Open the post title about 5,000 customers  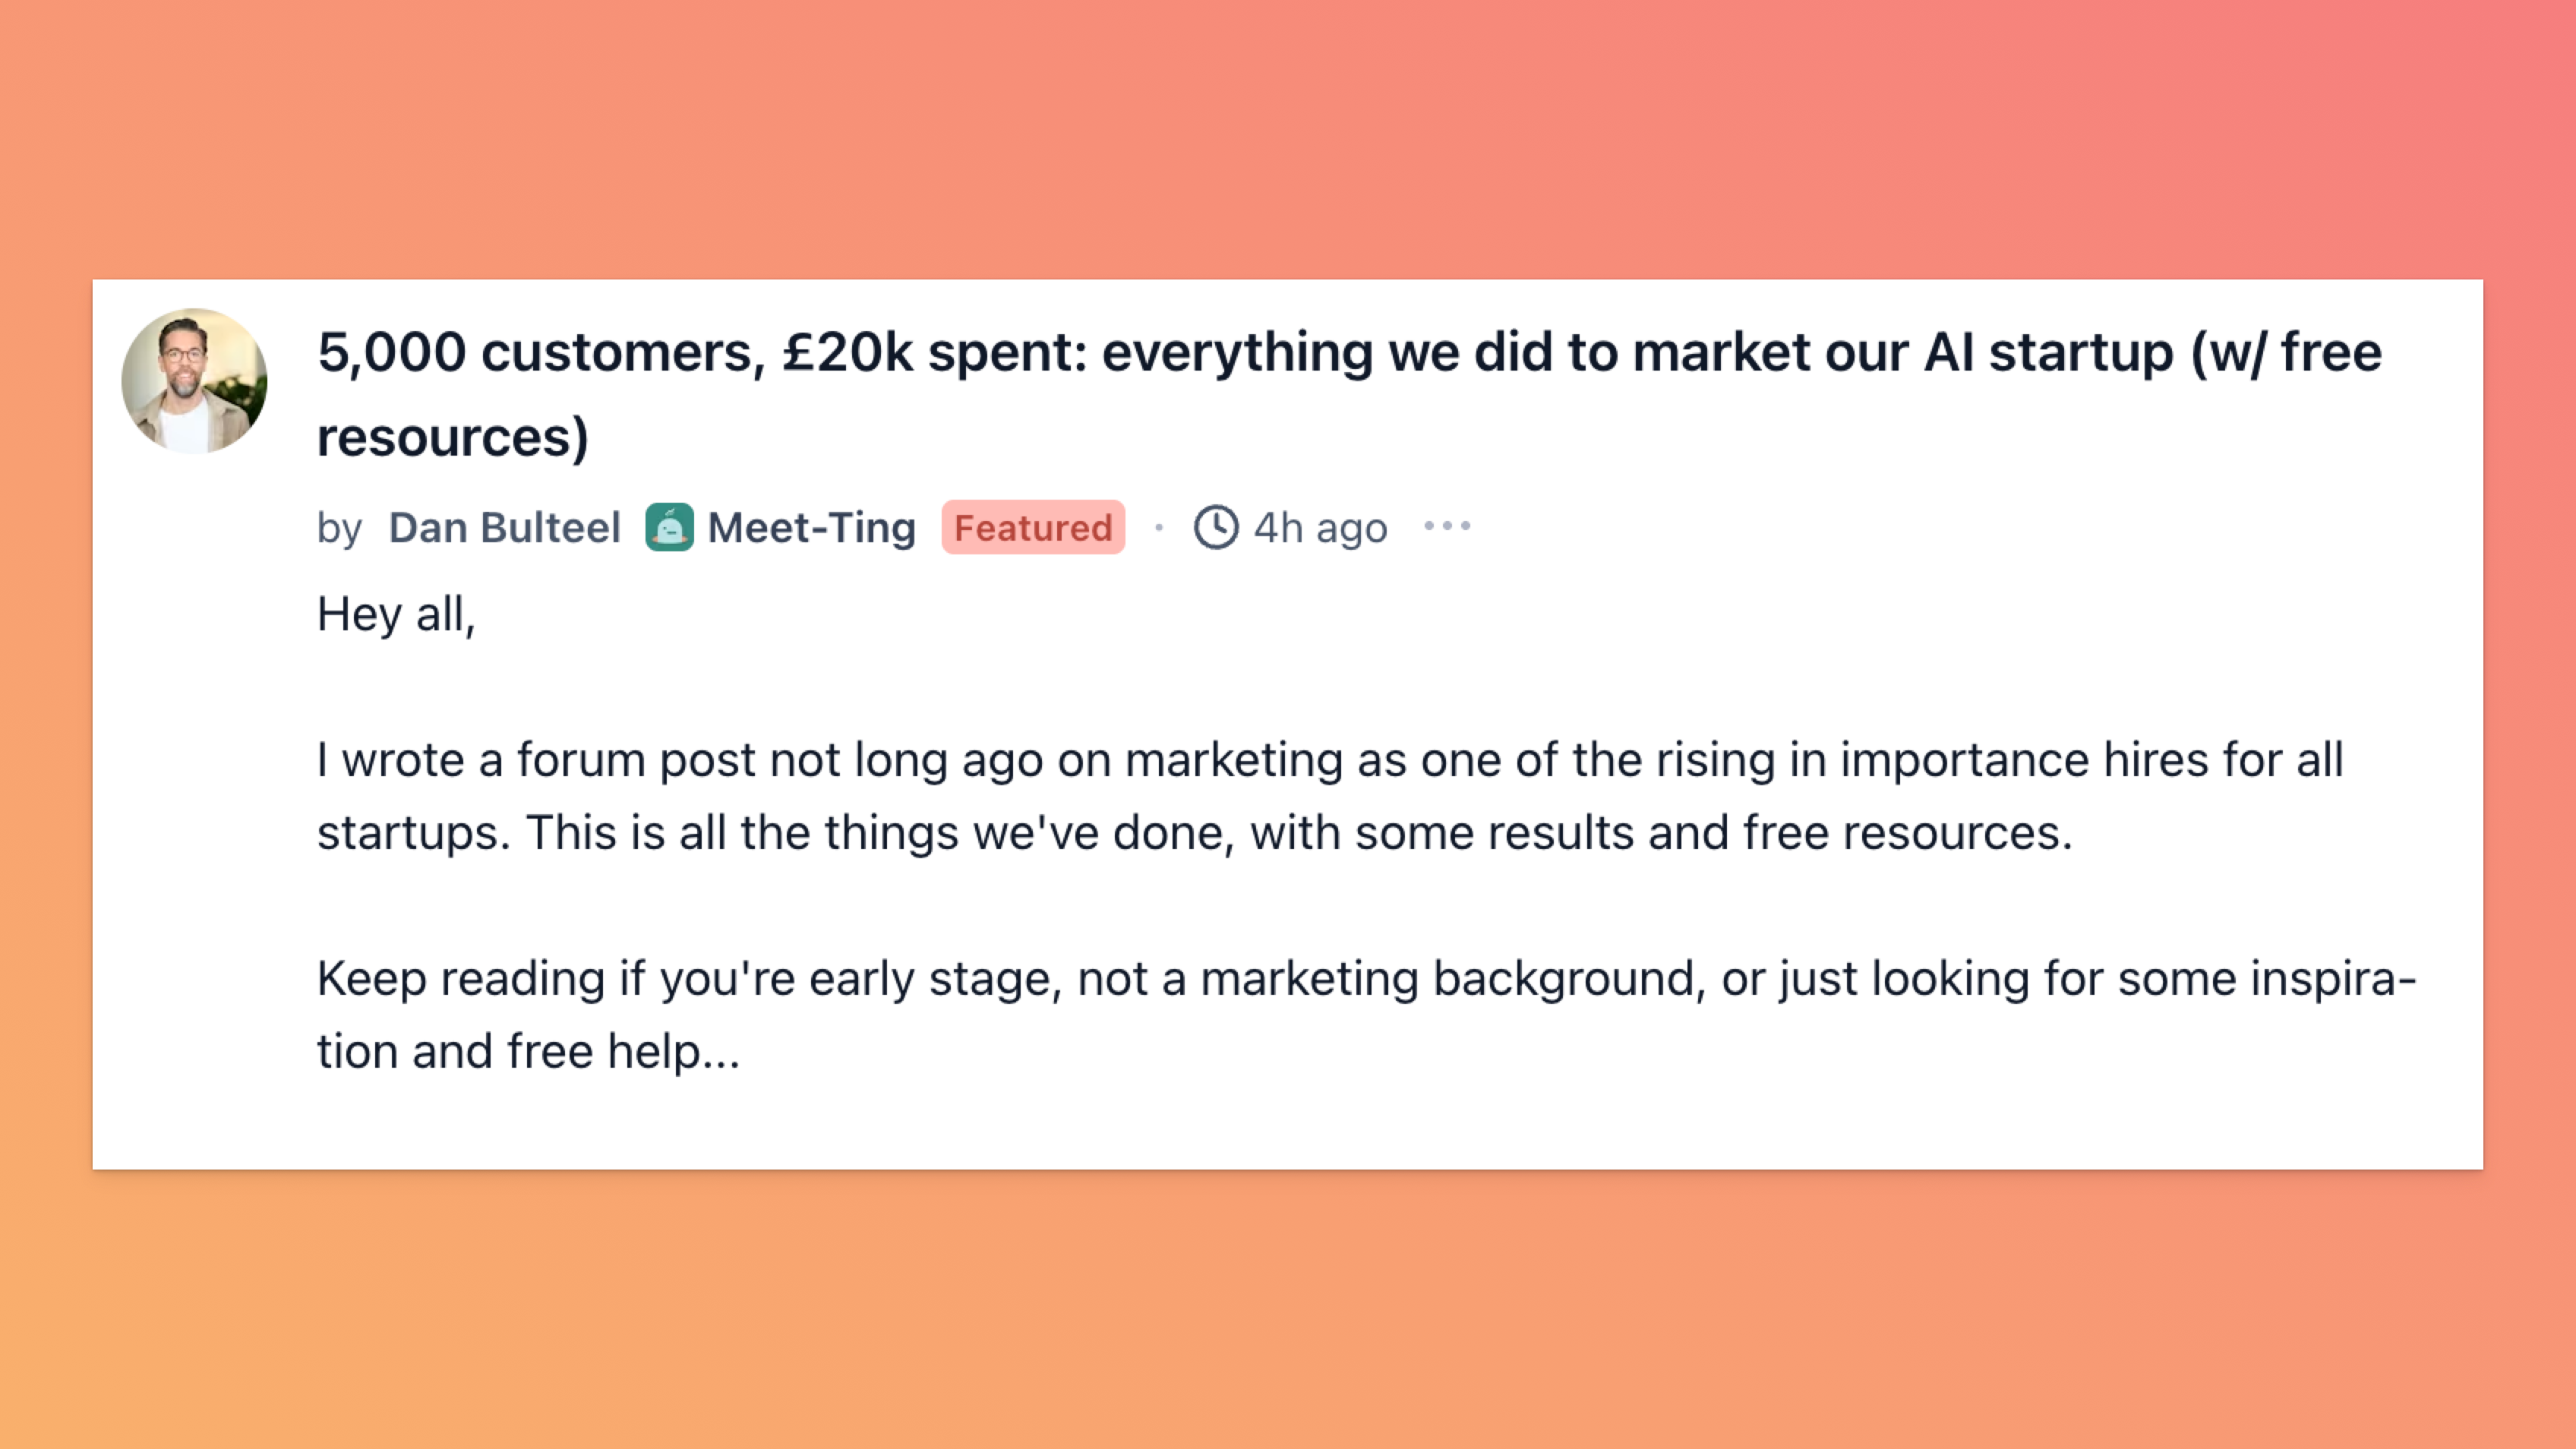click(1348, 353)
